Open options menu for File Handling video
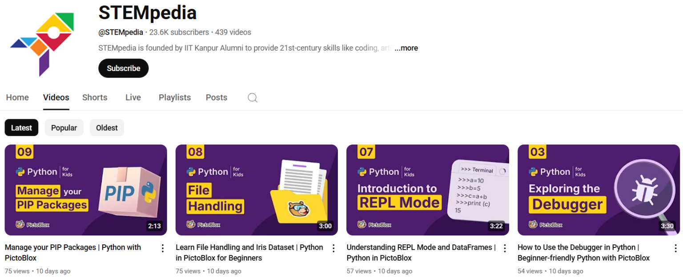Image resolution: width=683 pixels, height=278 pixels. click(x=333, y=248)
